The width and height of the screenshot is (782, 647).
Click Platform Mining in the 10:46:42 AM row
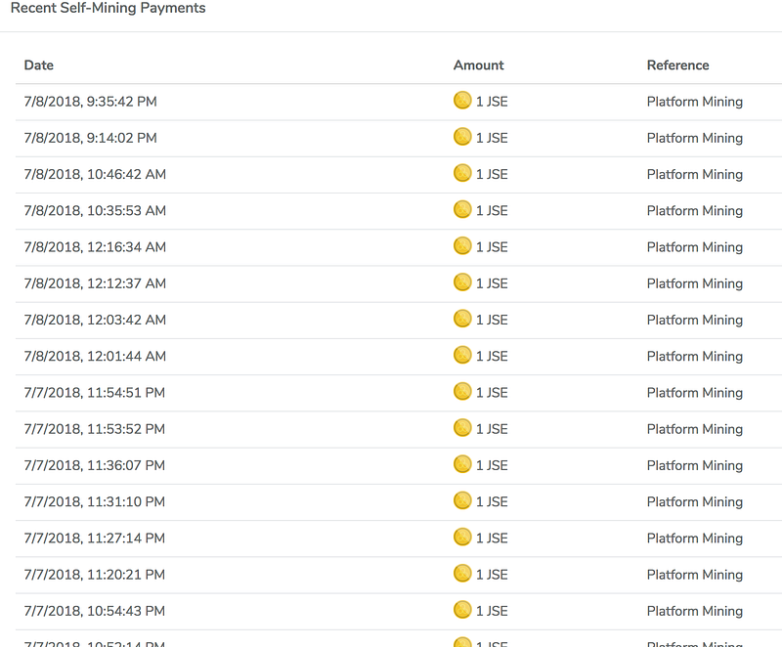point(695,175)
